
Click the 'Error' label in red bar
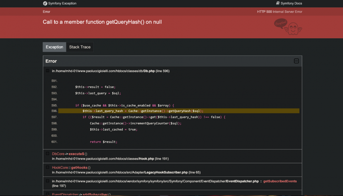[46, 12]
